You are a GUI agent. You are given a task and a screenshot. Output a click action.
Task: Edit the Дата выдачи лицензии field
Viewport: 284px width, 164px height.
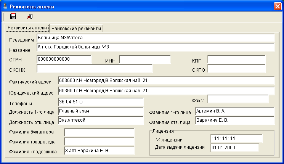coord(234,148)
